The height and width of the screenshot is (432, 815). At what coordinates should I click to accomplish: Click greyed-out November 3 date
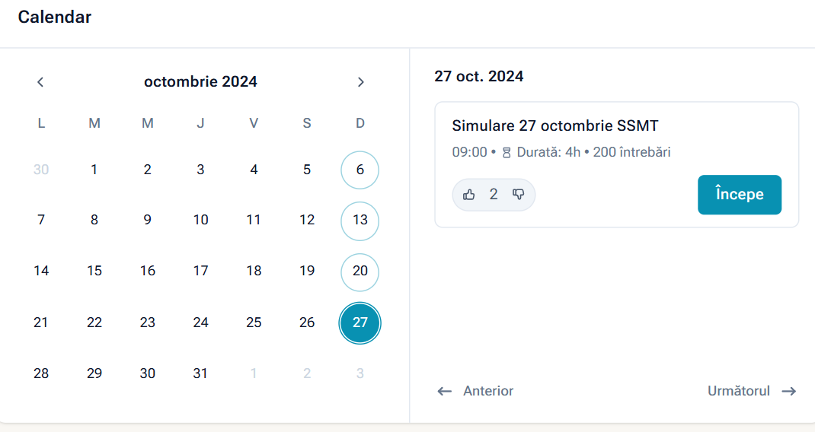tap(360, 373)
